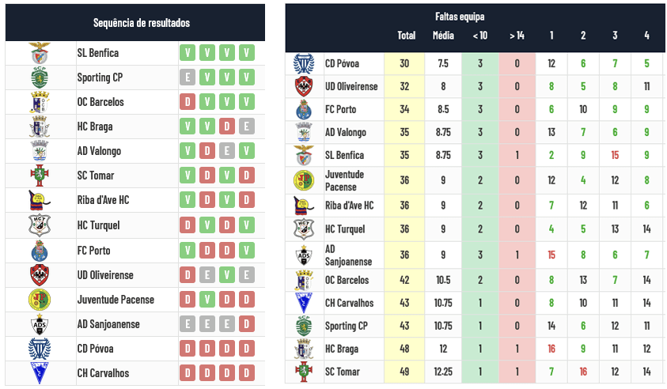Open OC Barcelos name in results sequence table
The image size is (667, 389).
click(100, 102)
